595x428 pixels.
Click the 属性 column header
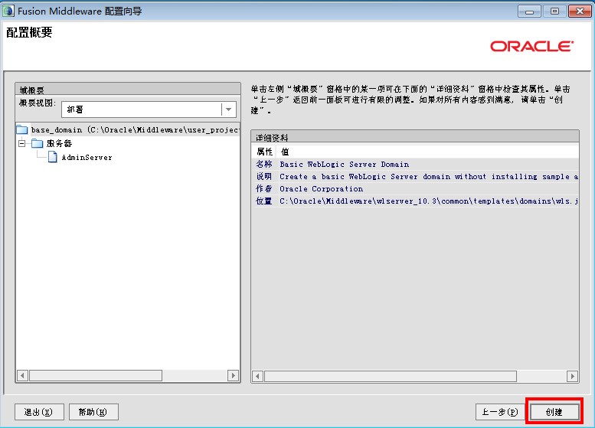[x=264, y=152]
